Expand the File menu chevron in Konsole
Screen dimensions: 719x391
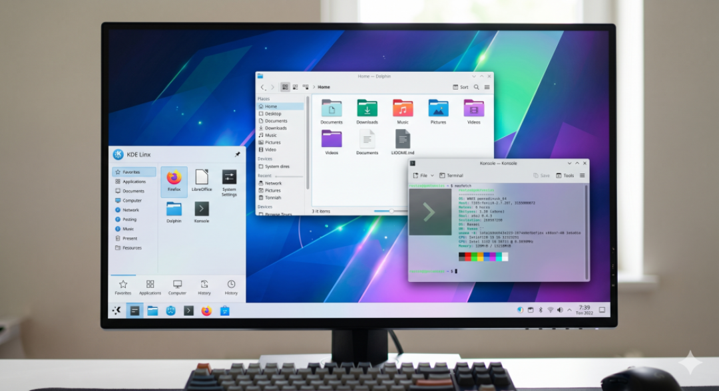(x=432, y=176)
